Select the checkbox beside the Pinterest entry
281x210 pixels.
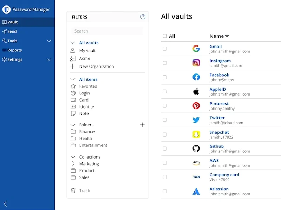[165, 106]
